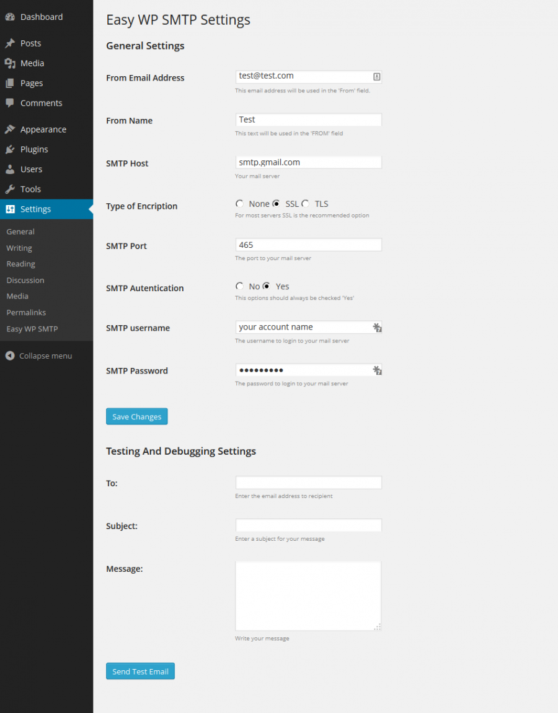Click the key icon beside SMTP Password field

(377, 370)
